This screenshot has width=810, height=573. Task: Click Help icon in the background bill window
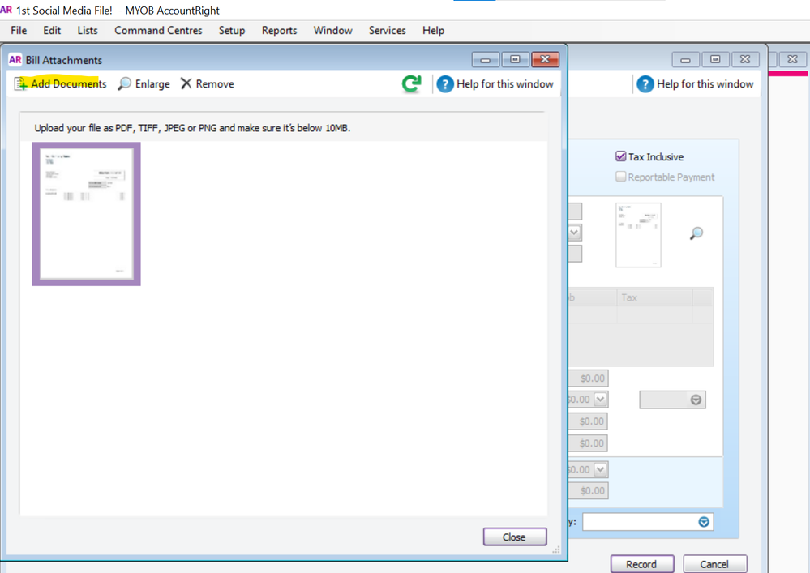(645, 84)
